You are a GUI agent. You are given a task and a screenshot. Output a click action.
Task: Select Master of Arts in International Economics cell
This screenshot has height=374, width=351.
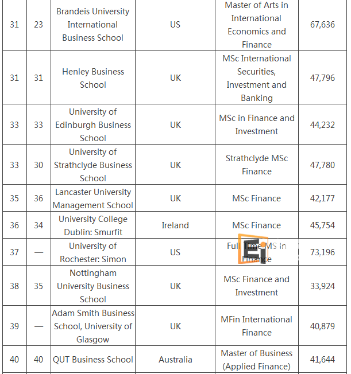tap(256, 25)
